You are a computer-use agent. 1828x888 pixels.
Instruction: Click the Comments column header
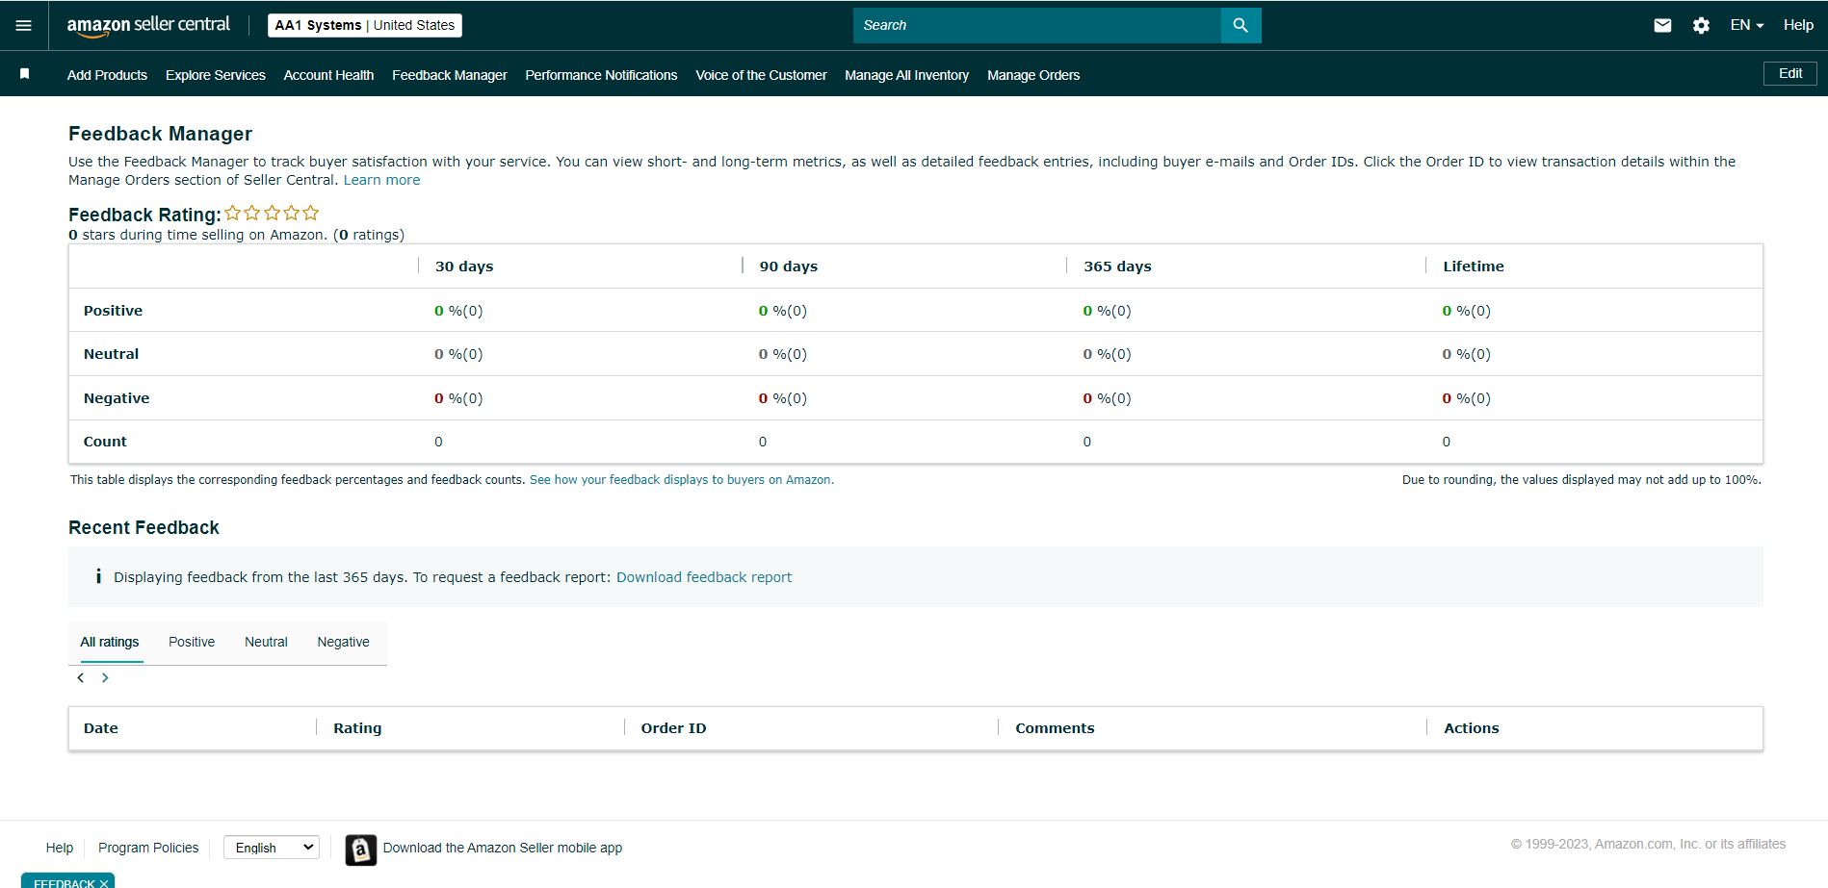click(1056, 728)
